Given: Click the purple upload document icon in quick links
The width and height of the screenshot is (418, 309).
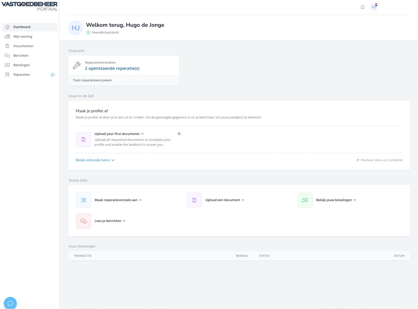Looking at the screenshot, I should point(194,200).
